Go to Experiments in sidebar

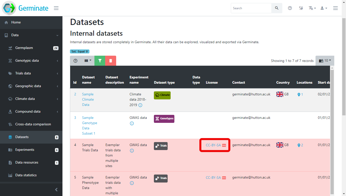25,150
